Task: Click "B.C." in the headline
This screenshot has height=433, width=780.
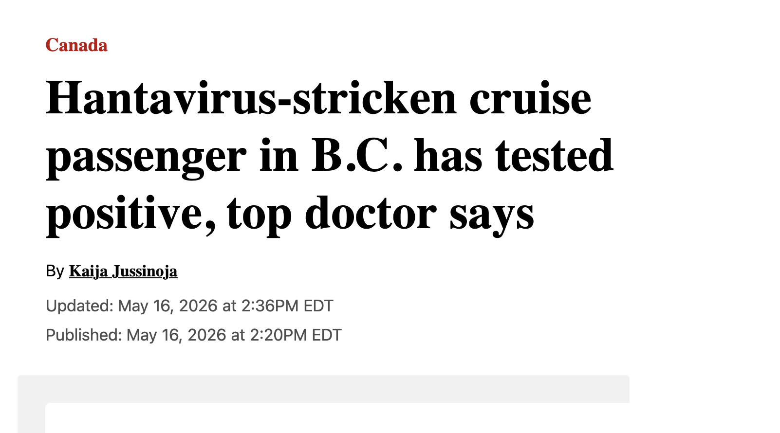Action: pyautogui.click(x=357, y=156)
